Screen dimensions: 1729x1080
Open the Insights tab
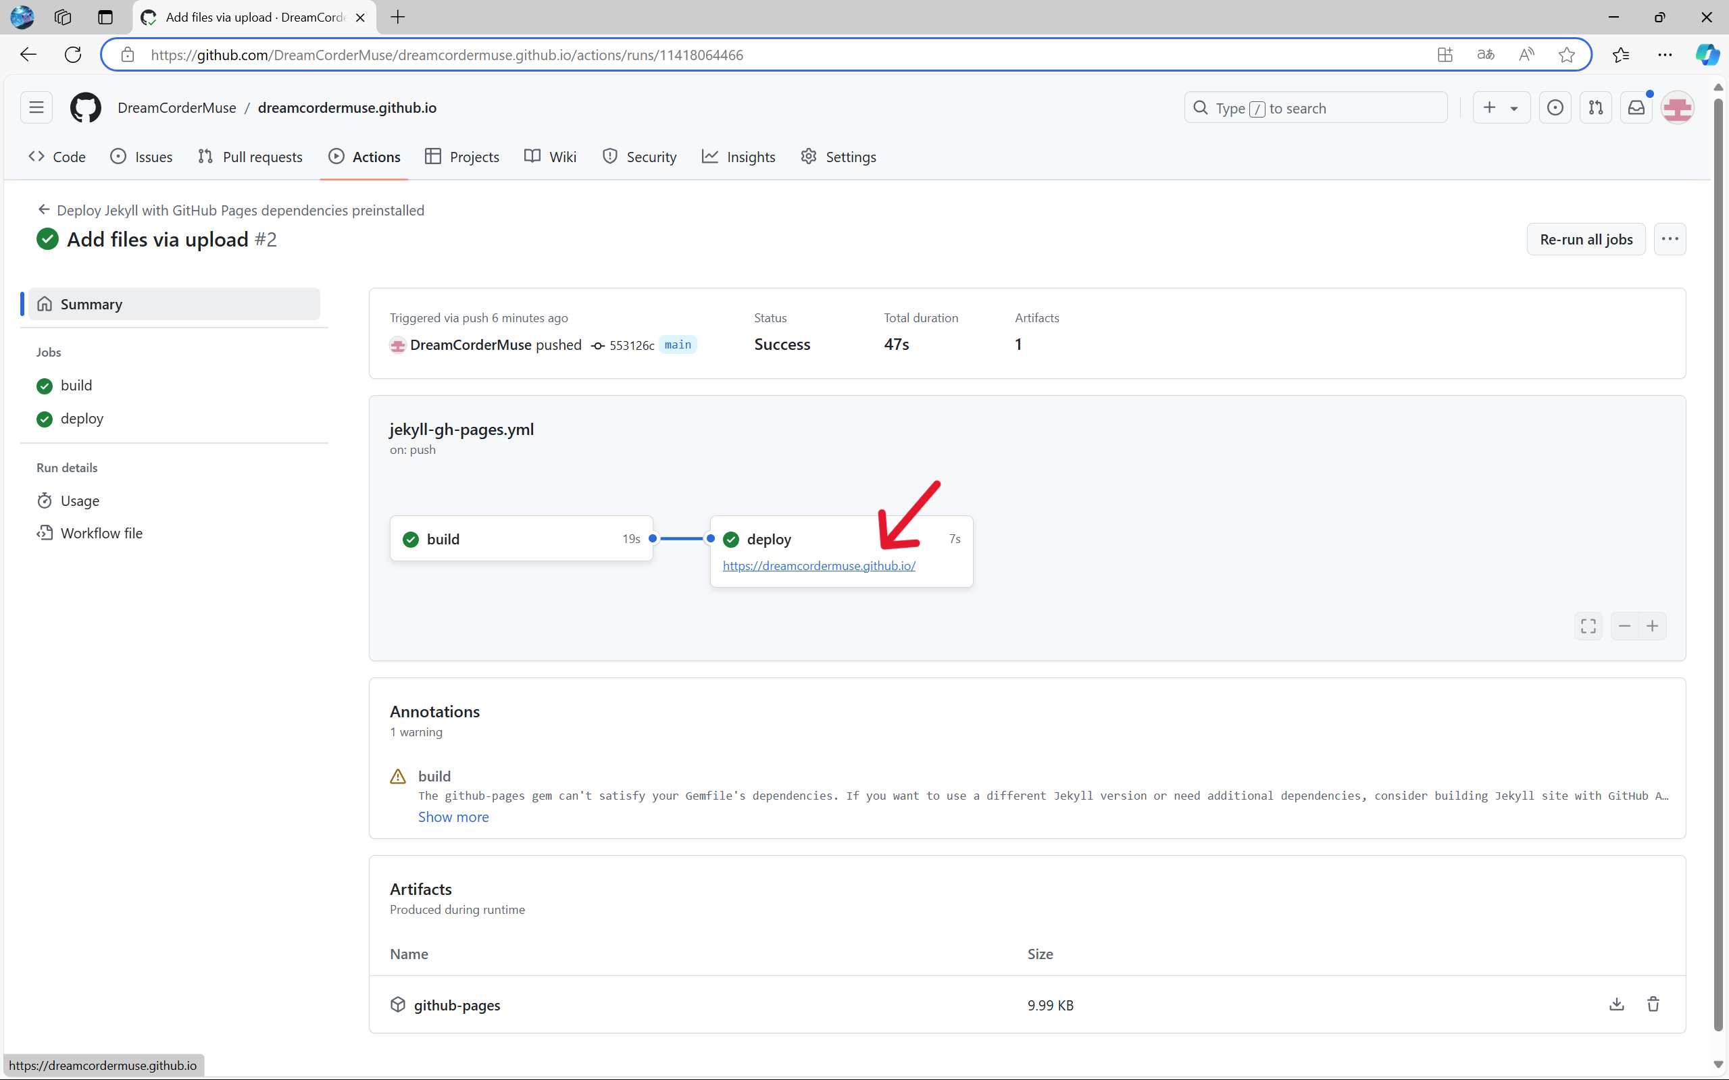(738, 157)
